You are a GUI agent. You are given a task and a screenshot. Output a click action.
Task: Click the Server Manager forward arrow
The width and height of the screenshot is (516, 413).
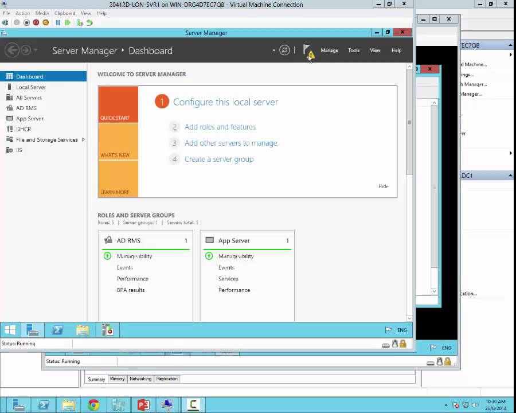(26, 50)
